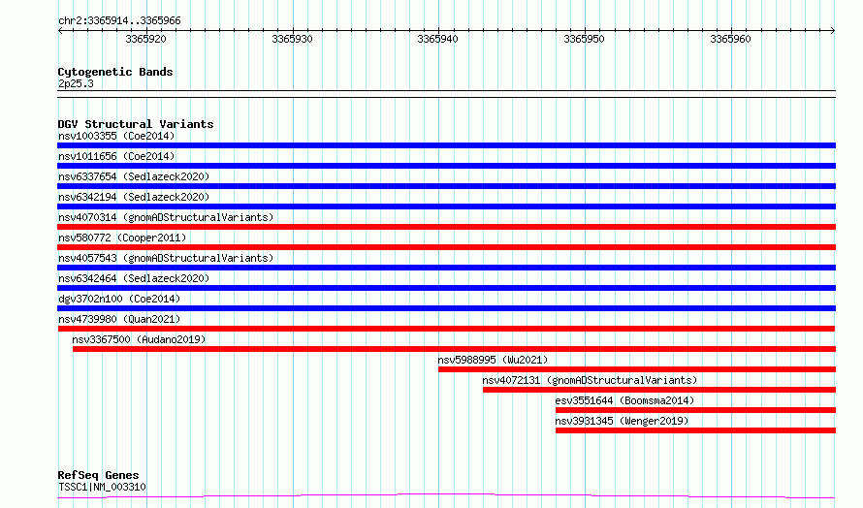Click the red bar of nsv4739980

click(x=446, y=329)
